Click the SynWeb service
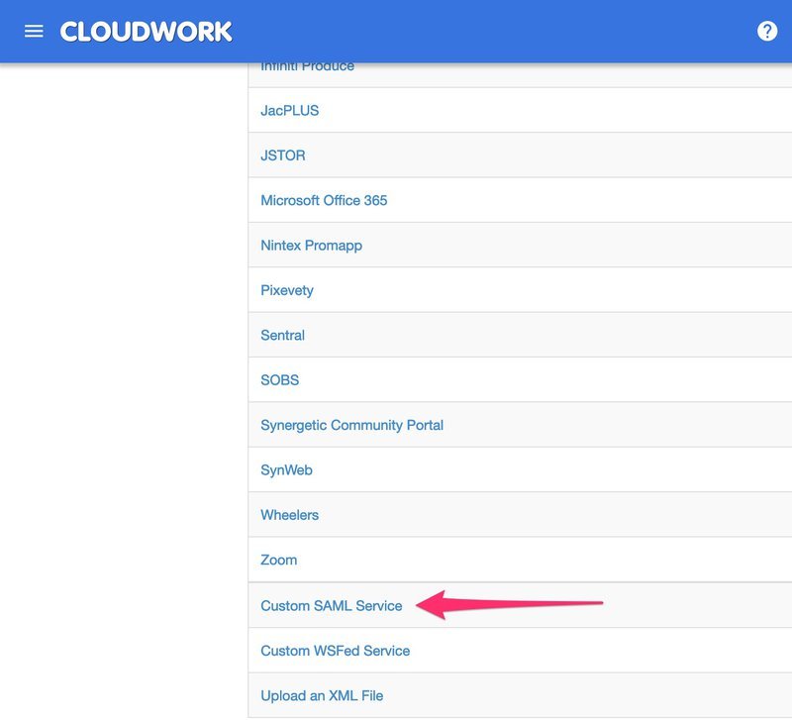This screenshot has height=720, width=792. [x=285, y=469]
